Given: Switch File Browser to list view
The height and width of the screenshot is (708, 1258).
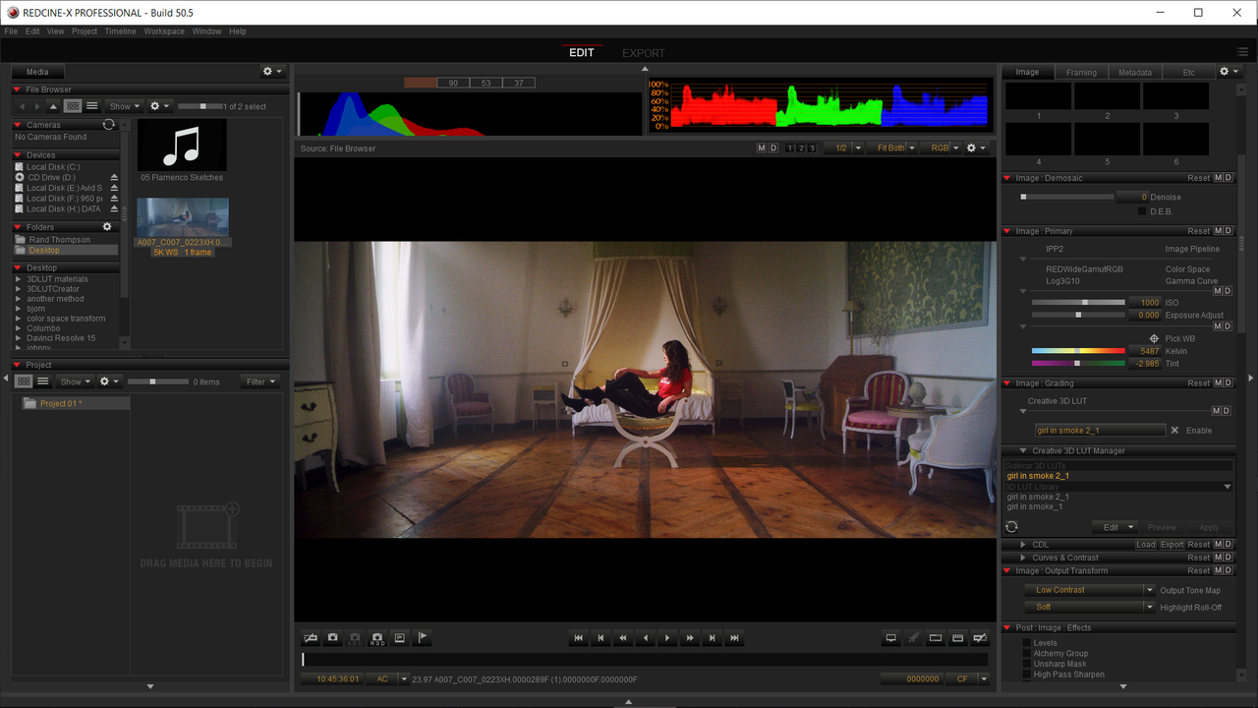Looking at the screenshot, I should pos(92,106).
